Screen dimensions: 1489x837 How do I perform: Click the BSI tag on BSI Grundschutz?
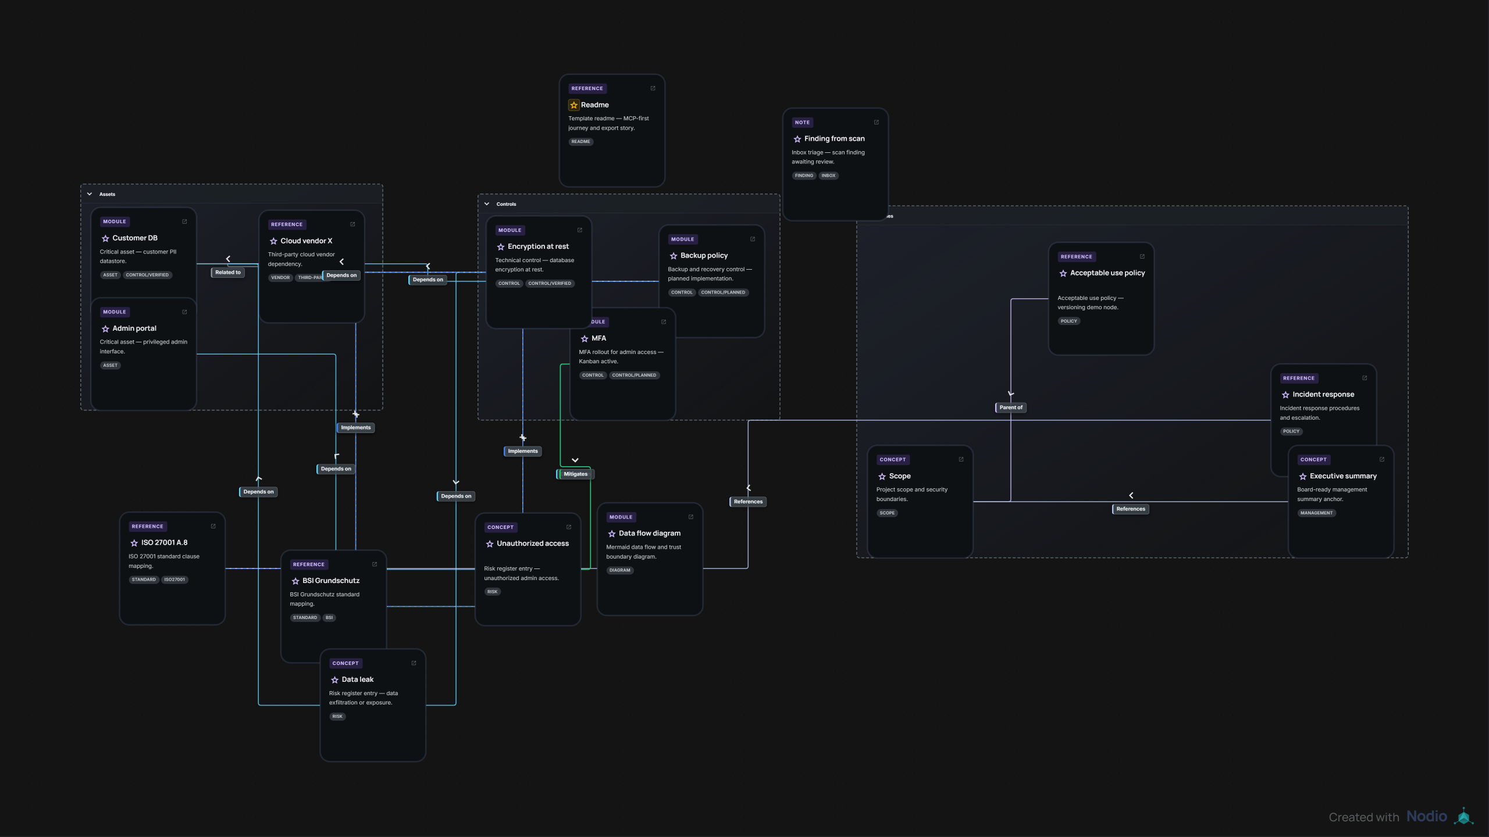(329, 618)
